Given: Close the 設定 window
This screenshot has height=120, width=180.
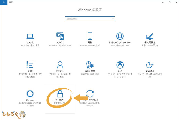Looking at the screenshot, I should (176, 2).
